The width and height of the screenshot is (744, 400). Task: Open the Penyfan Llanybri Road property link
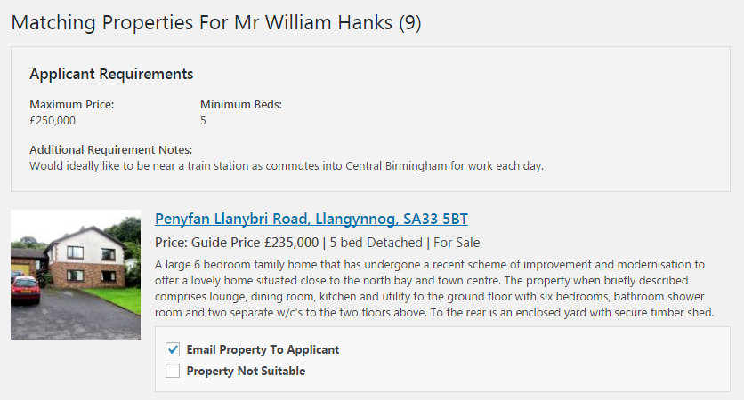[311, 219]
